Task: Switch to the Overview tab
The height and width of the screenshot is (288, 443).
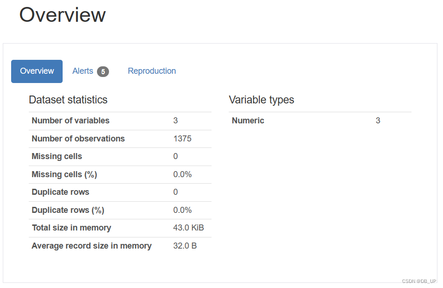Action: coord(37,71)
